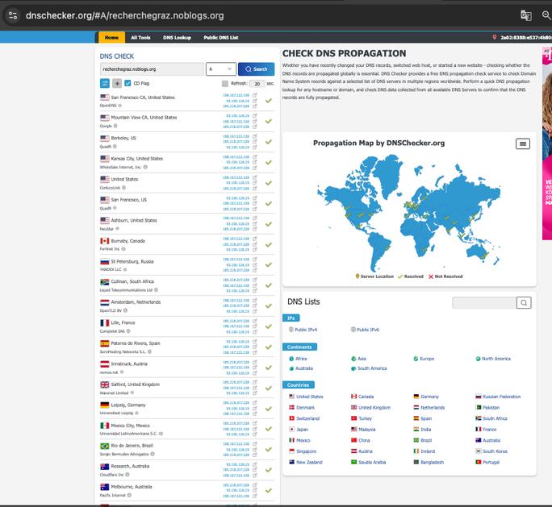Click the blue Search button
The width and height of the screenshot is (552, 507).
tap(257, 69)
